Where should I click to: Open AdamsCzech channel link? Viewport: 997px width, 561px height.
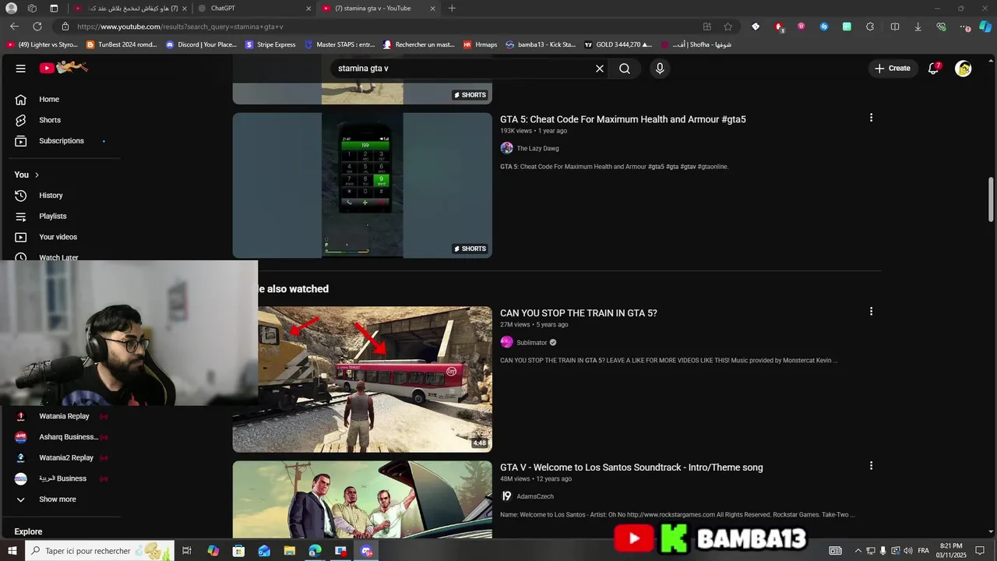(x=535, y=496)
